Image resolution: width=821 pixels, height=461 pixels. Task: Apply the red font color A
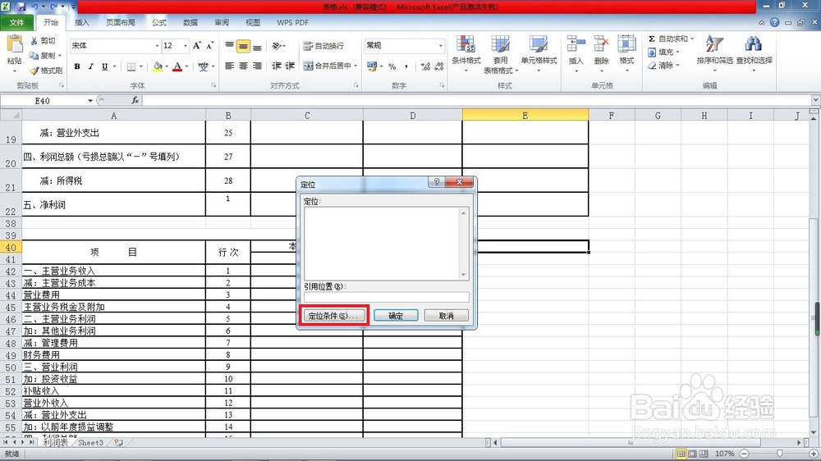pos(177,66)
